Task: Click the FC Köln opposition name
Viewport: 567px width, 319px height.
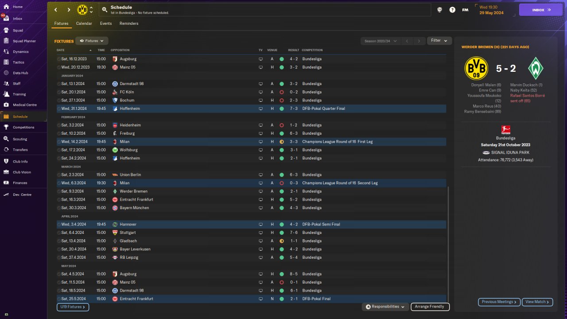Action: point(127,92)
